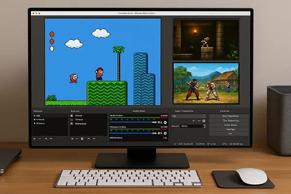Click the top Sources row's display icon
This screenshot has width=291, height=194.
72,115
